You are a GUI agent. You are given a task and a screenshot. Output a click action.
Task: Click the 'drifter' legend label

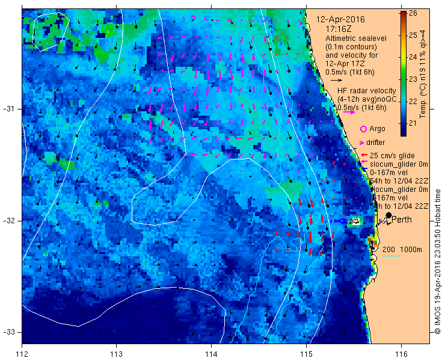tap(375, 143)
